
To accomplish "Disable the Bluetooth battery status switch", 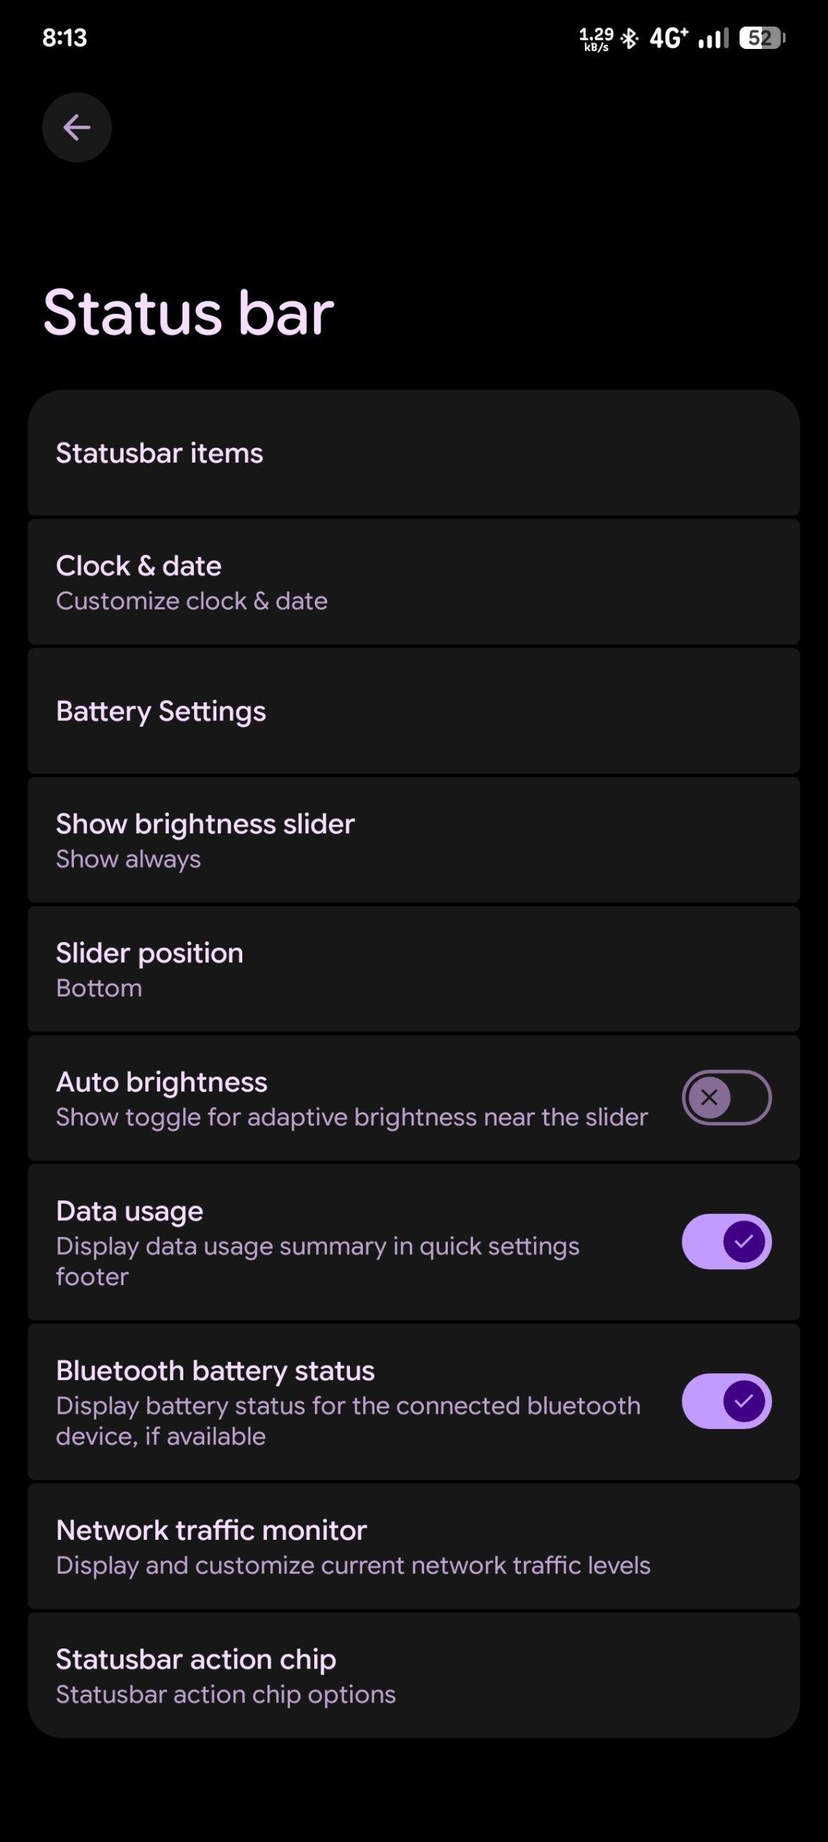I will [726, 1401].
